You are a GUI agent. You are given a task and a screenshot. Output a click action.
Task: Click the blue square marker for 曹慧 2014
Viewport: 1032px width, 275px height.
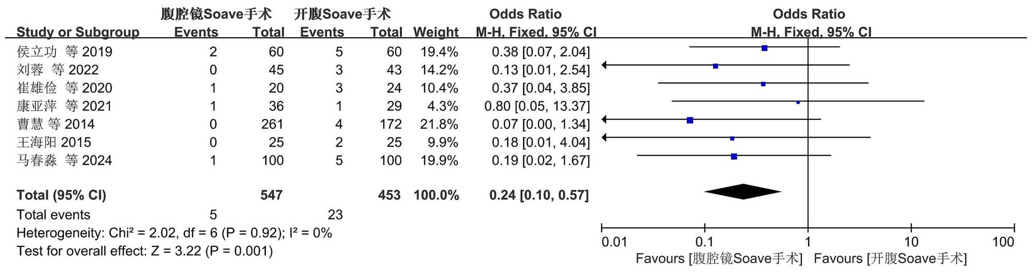click(690, 120)
